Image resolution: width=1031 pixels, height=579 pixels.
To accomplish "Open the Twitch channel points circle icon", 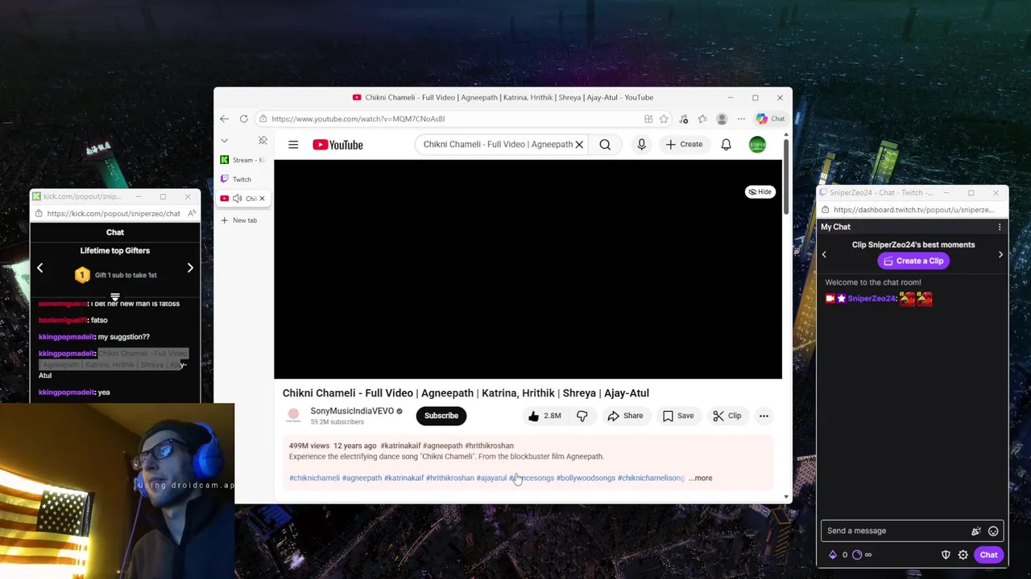I will [x=857, y=555].
